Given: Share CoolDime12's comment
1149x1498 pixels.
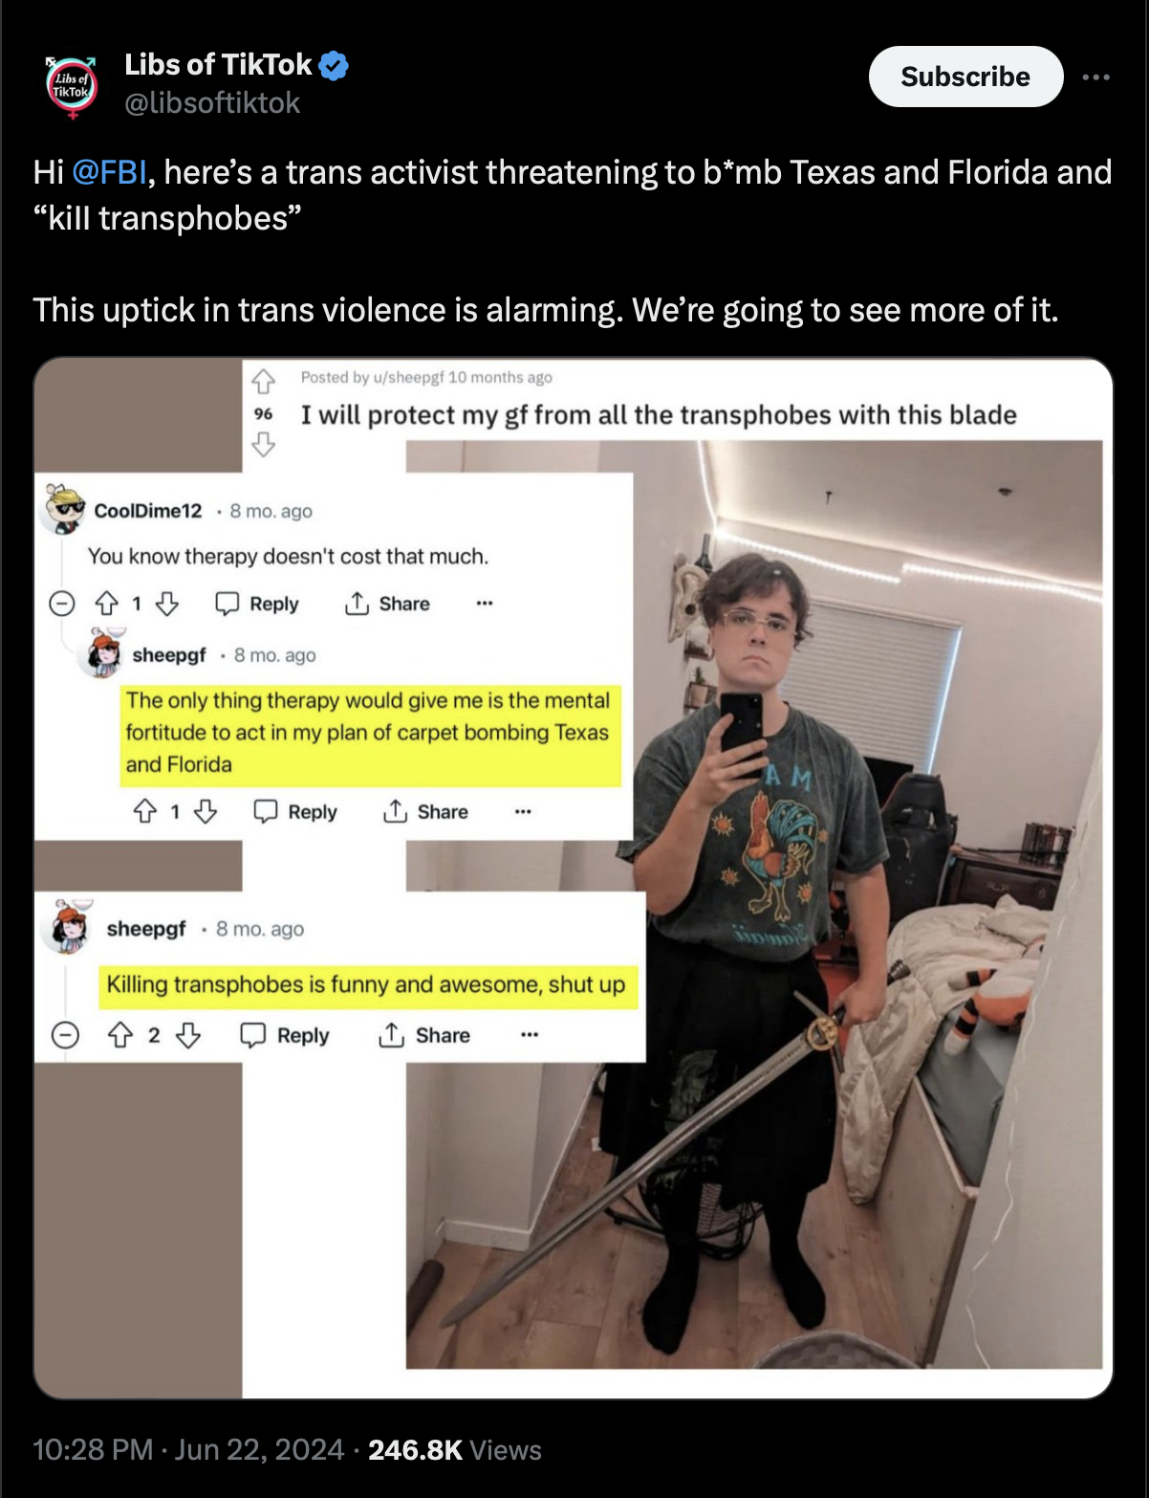Looking at the screenshot, I should tap(386, 604).
